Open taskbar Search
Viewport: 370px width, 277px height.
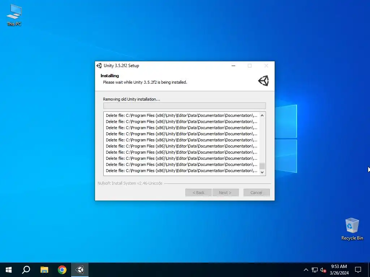click(x=26, y=270)
